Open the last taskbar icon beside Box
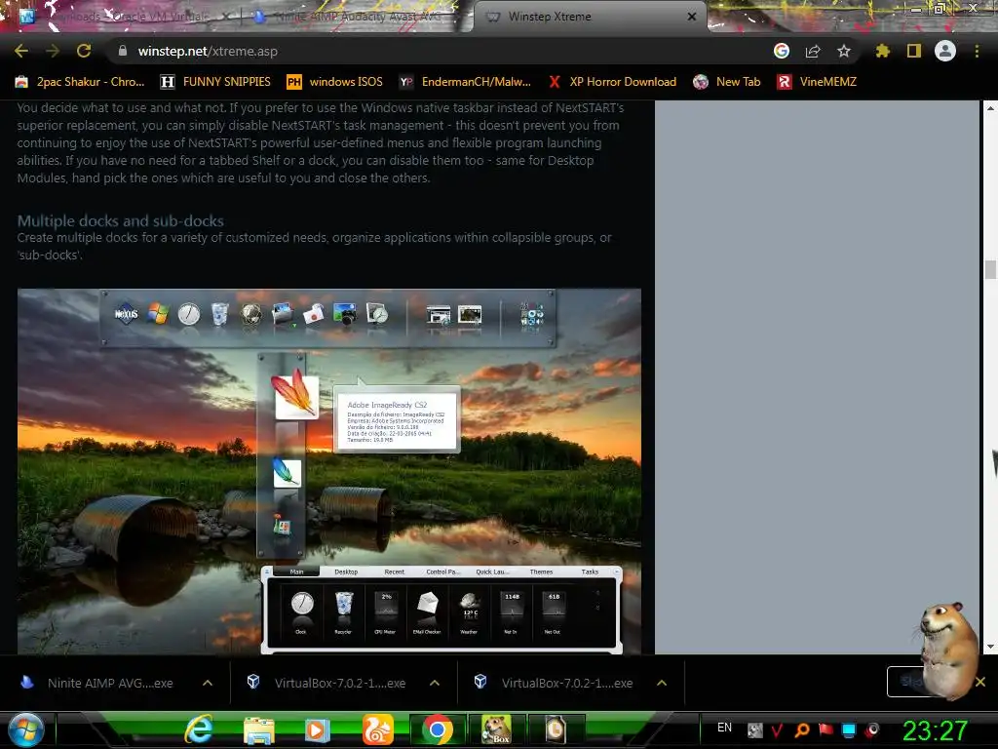Viewport: 998px width, 749px height. click(x=556, y=729)
